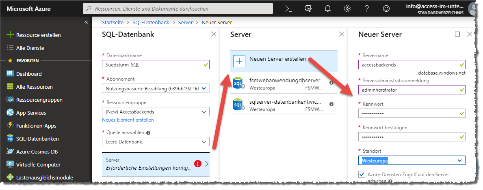Click the Virtuelle Computer monitor icon
Image resolution: width=483 pixels, height=190 pixels.
point(10,164)
